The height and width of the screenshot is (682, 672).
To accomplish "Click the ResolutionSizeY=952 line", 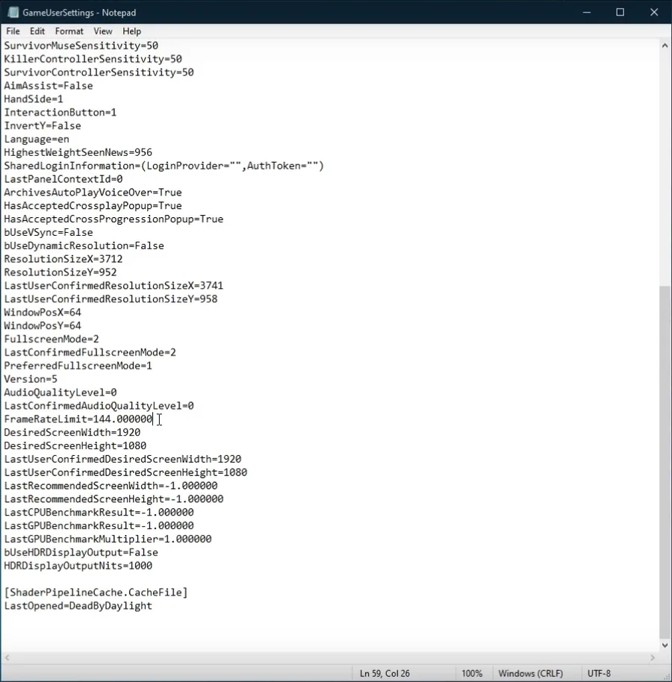I will pos(60,272).
